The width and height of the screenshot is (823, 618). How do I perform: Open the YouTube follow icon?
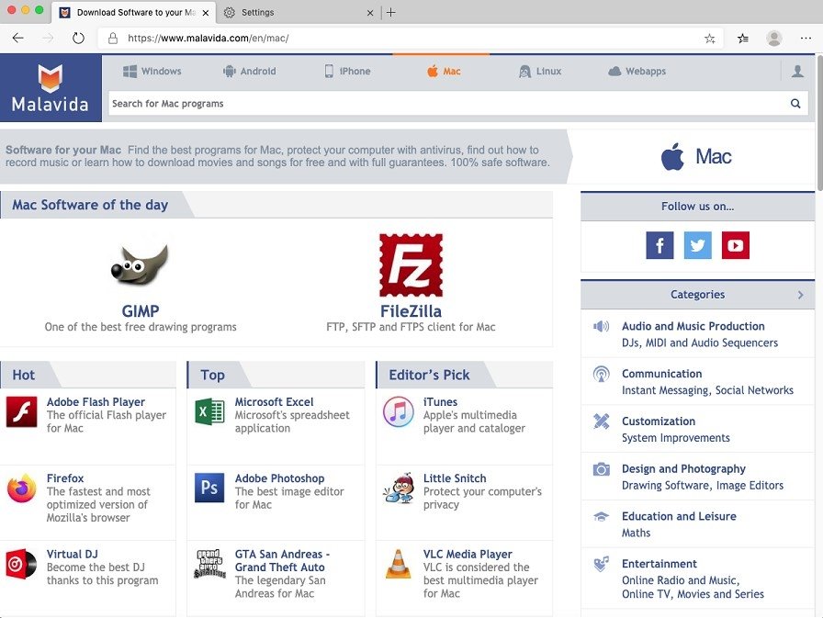pyautogui.click(x=736, y=245)
